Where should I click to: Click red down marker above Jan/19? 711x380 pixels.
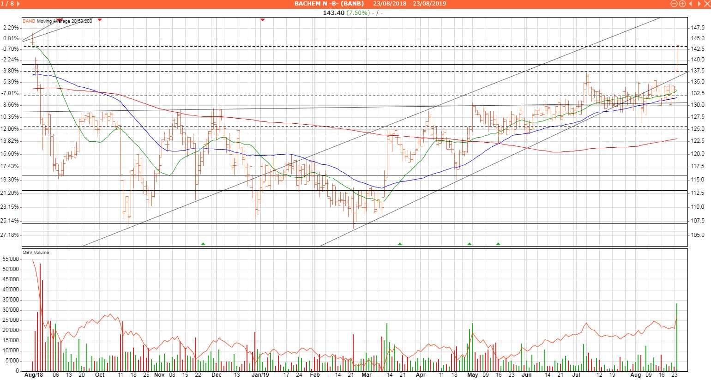[x=263, y=19]
